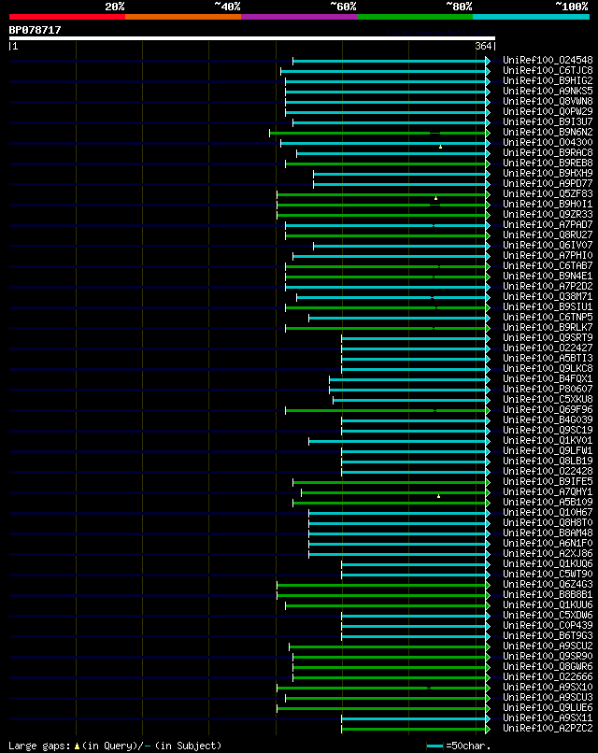Click the UniRef100_C6TNP5 entry
The width and height of the screenshot is (598, 753).
[x=548, y=317]
